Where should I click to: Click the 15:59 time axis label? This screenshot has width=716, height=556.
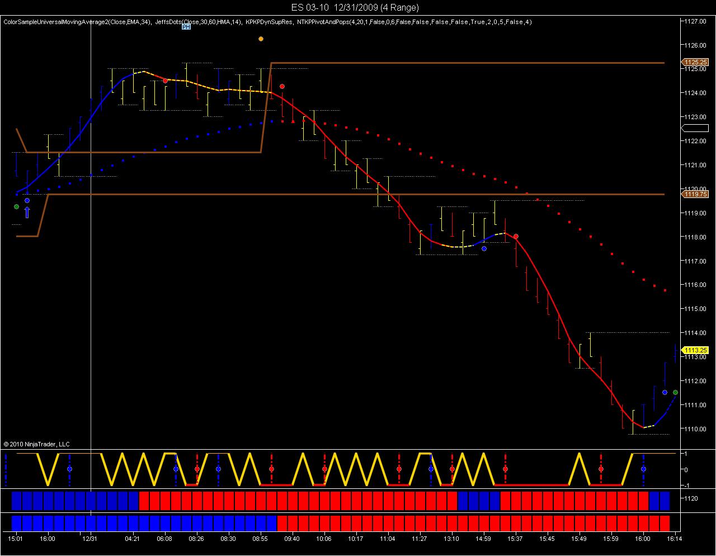(611, 539)
